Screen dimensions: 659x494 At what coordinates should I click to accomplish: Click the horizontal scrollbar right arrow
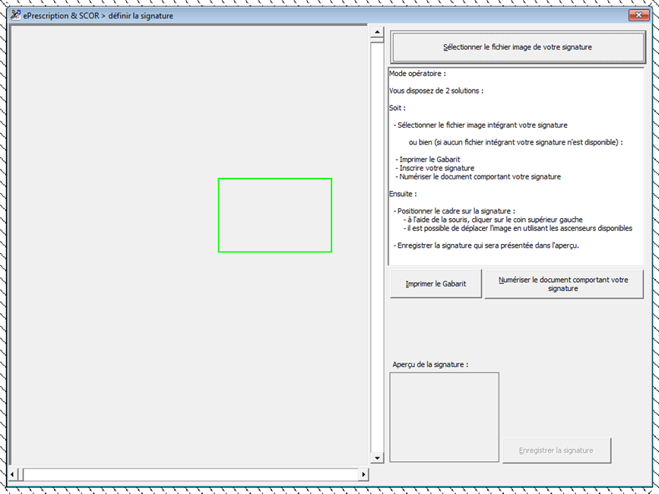pyautogui.click(x=363, y=474)
